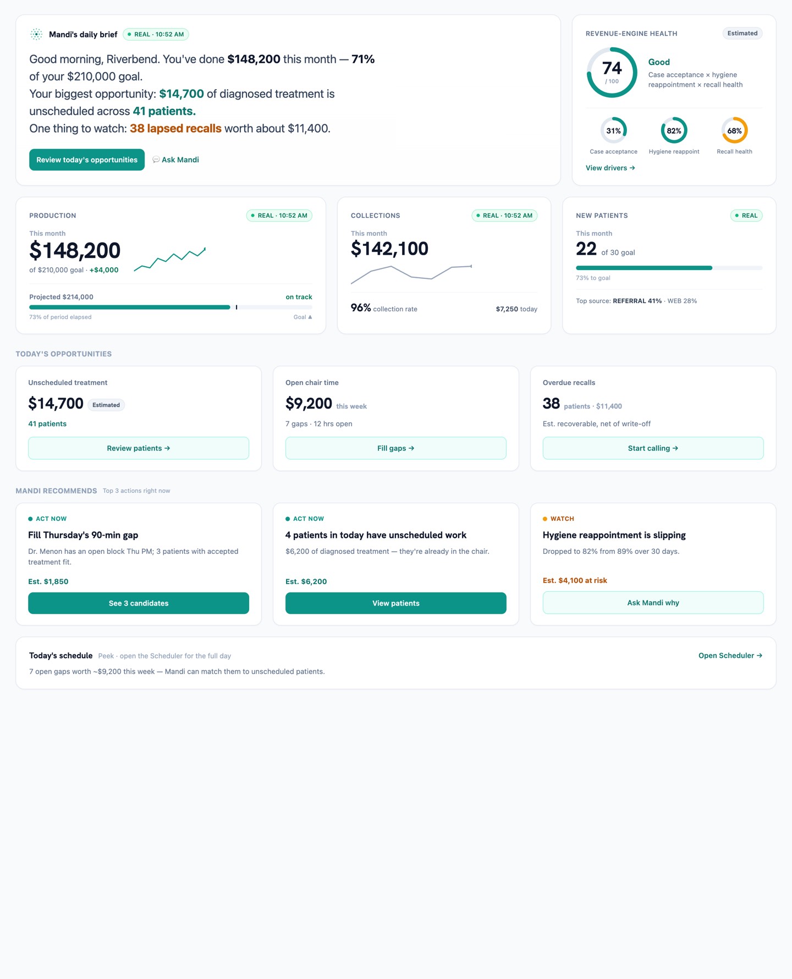This screenshot has height=979, width=792.
Task: Click the Fill gaps button
Action: point(396,448)
